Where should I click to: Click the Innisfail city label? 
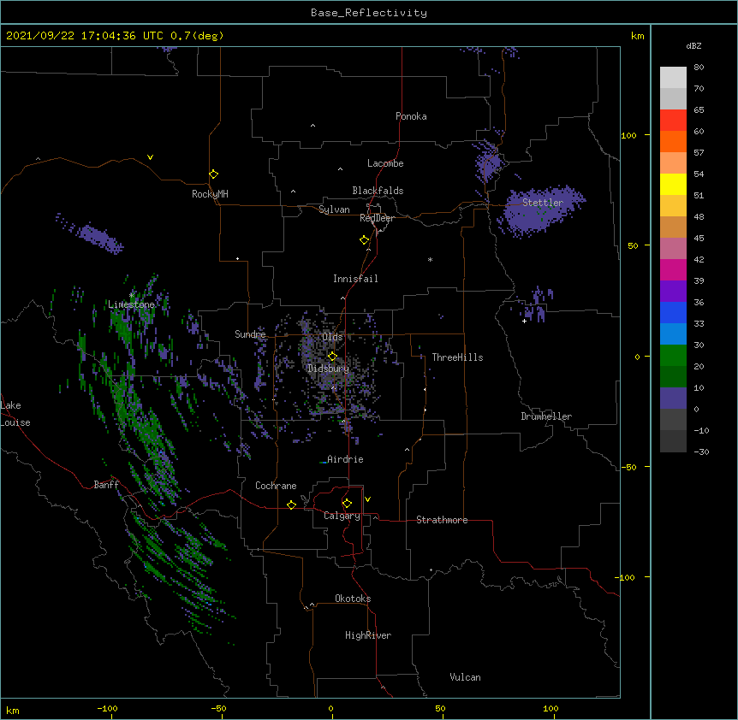coord(355,279)
